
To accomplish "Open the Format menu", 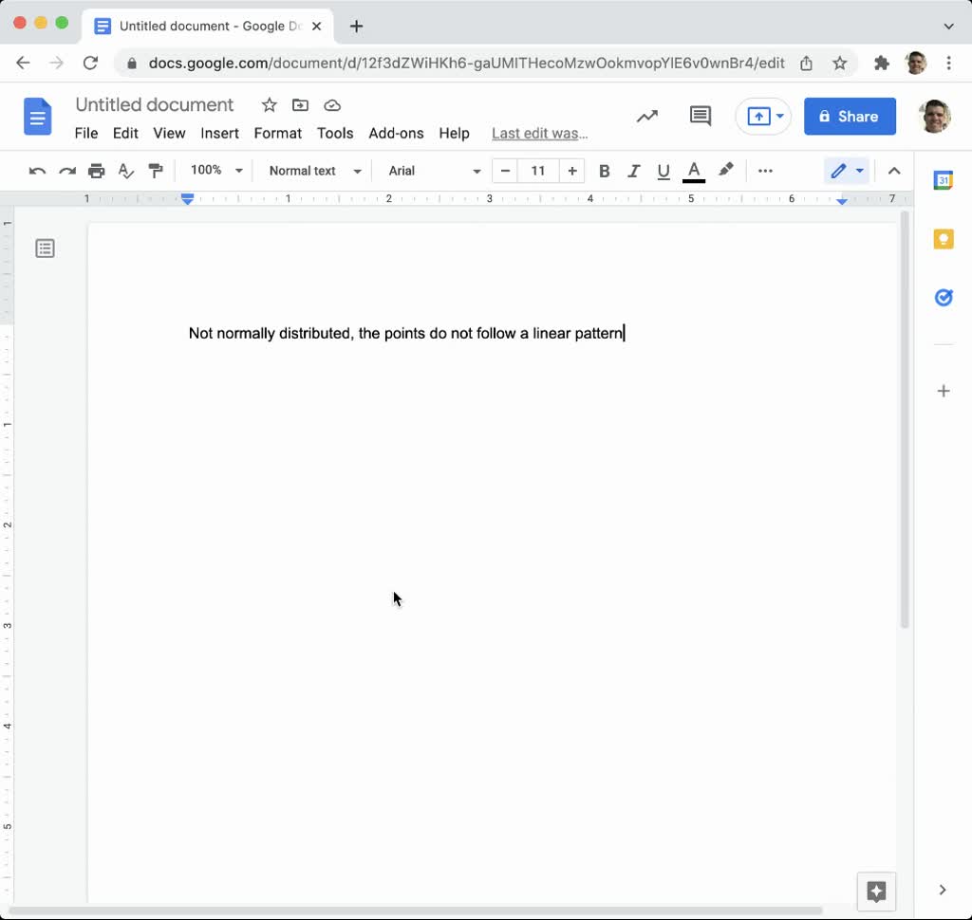I will coord(277,133).
